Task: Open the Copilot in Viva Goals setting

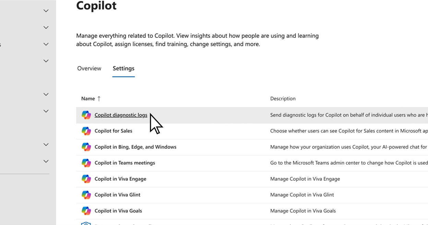Action: coord(118,211)
